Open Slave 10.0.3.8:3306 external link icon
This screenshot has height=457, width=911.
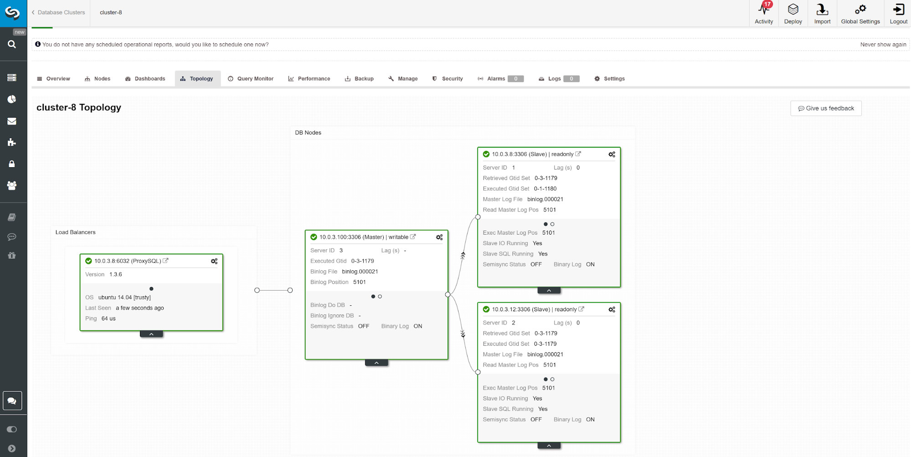tap(578, 154)
